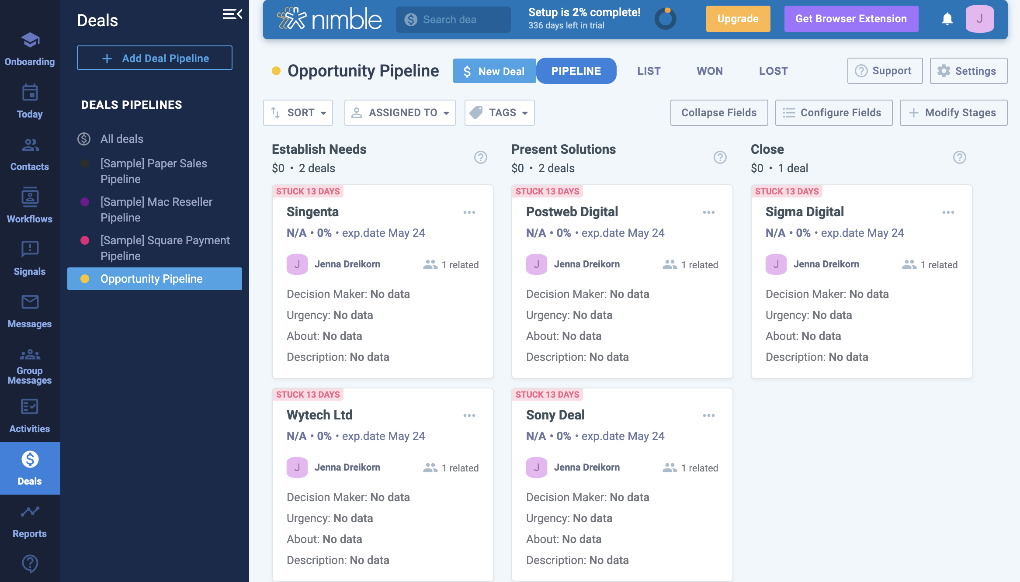Image resolution: width=1020 pixels, height=582 pixels.
Task: Open the Singenta deal three-dot menu
Action: tap(469, 212)
